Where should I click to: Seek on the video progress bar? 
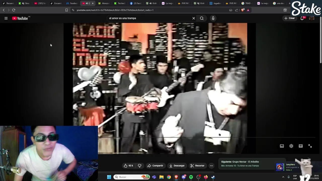click(x=206, y=138)
